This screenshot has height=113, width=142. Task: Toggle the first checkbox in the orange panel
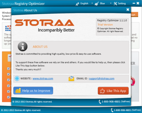coord(8,69)
